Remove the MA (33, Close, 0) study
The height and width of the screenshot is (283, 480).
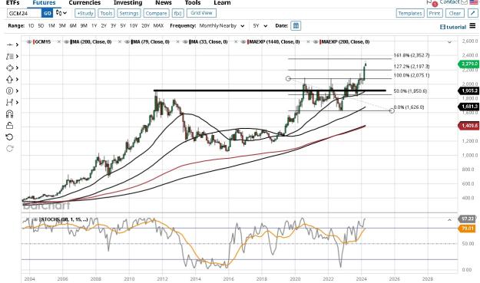[236, 42]
